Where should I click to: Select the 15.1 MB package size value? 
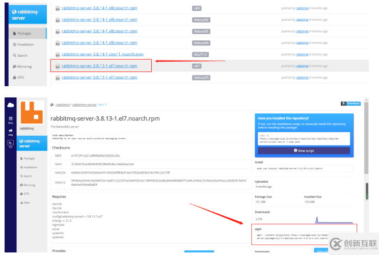click(x=260, y=202)
